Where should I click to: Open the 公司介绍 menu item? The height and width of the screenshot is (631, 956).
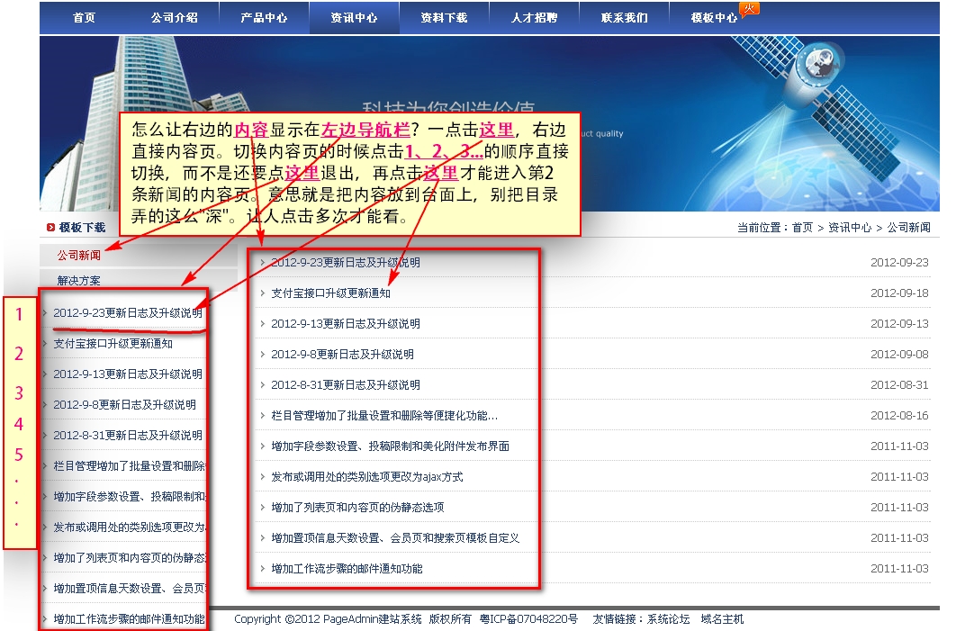pos(175,18)
